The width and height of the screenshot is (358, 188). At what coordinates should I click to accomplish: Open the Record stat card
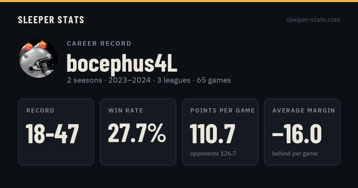(56, 132)
